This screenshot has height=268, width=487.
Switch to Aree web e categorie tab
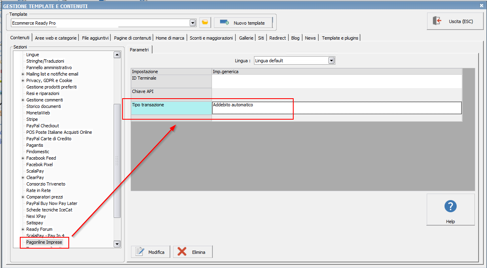pyautogui.click(x=56, y=38)
